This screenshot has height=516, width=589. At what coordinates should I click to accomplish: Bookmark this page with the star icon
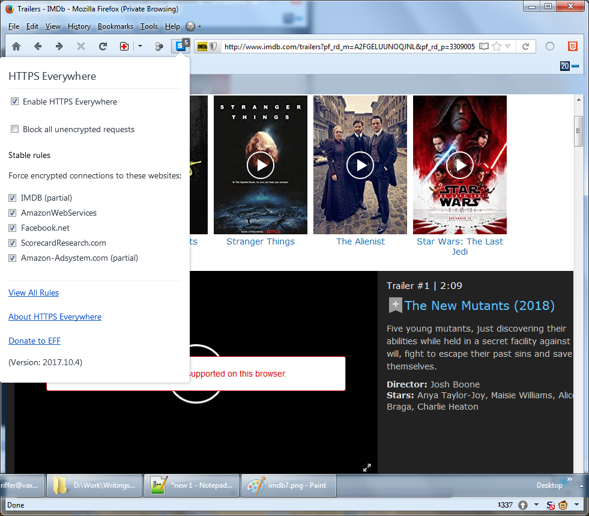[497, 46]
